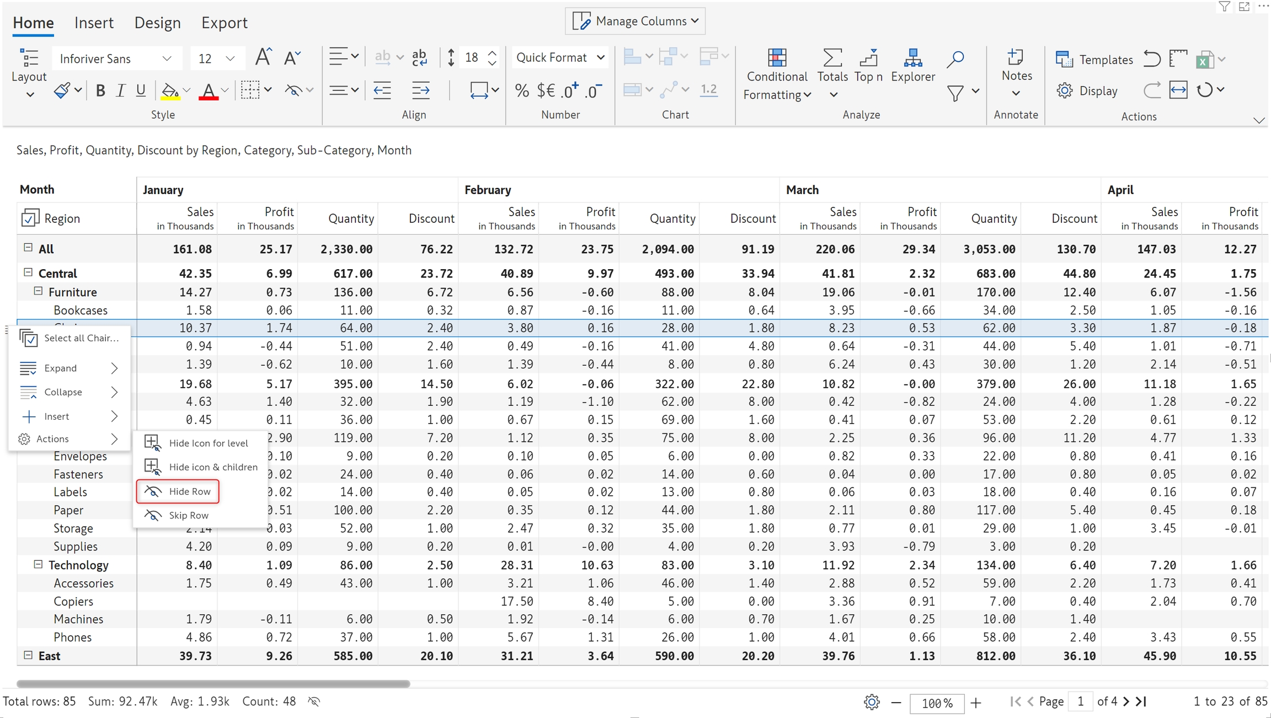Image resolution: width=1271 pixels, height=718 pixels.
Task: Open the Totals sigma icon
Action: 832,58
